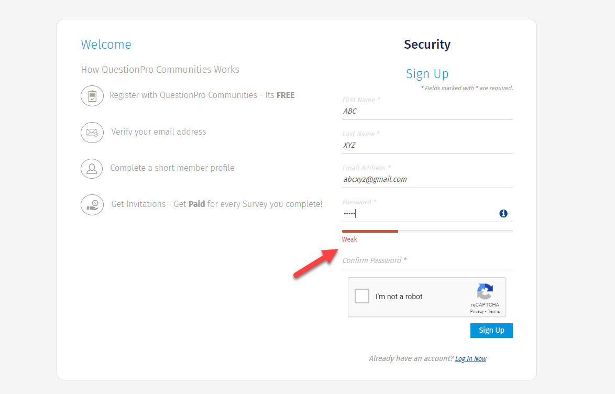The width and height of the screenshot is (615, 394).
Task: Click the Weak strength label
Action: 349,239
